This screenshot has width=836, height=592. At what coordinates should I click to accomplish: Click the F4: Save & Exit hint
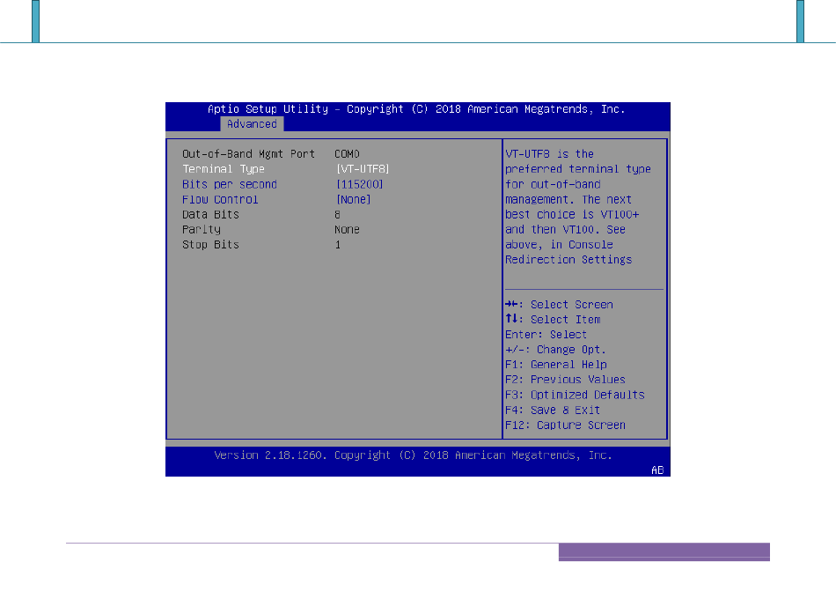[x=553, y=410]
